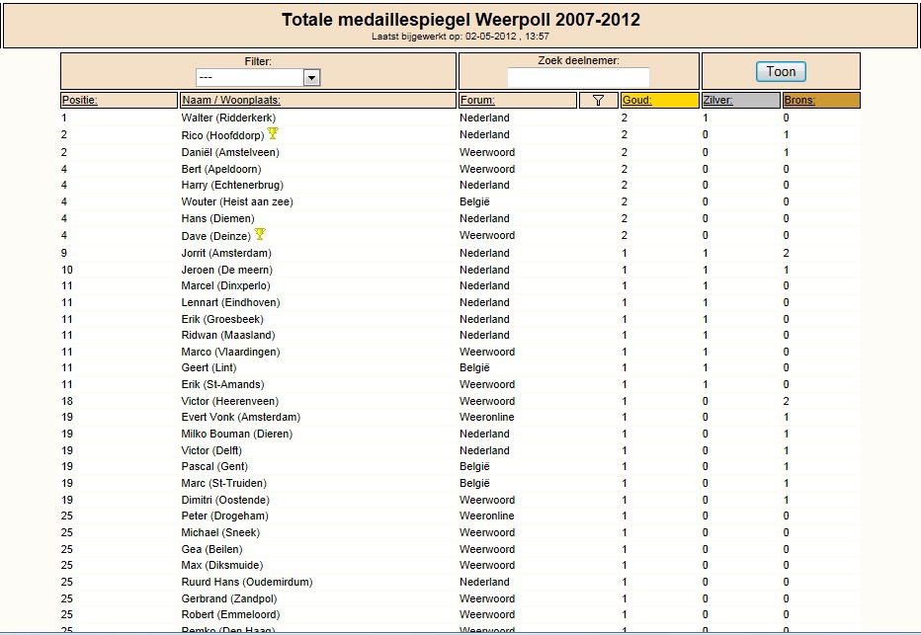Click the name Geert (Lint)
Screen dimensions: 921x635
tap(209, 367)
